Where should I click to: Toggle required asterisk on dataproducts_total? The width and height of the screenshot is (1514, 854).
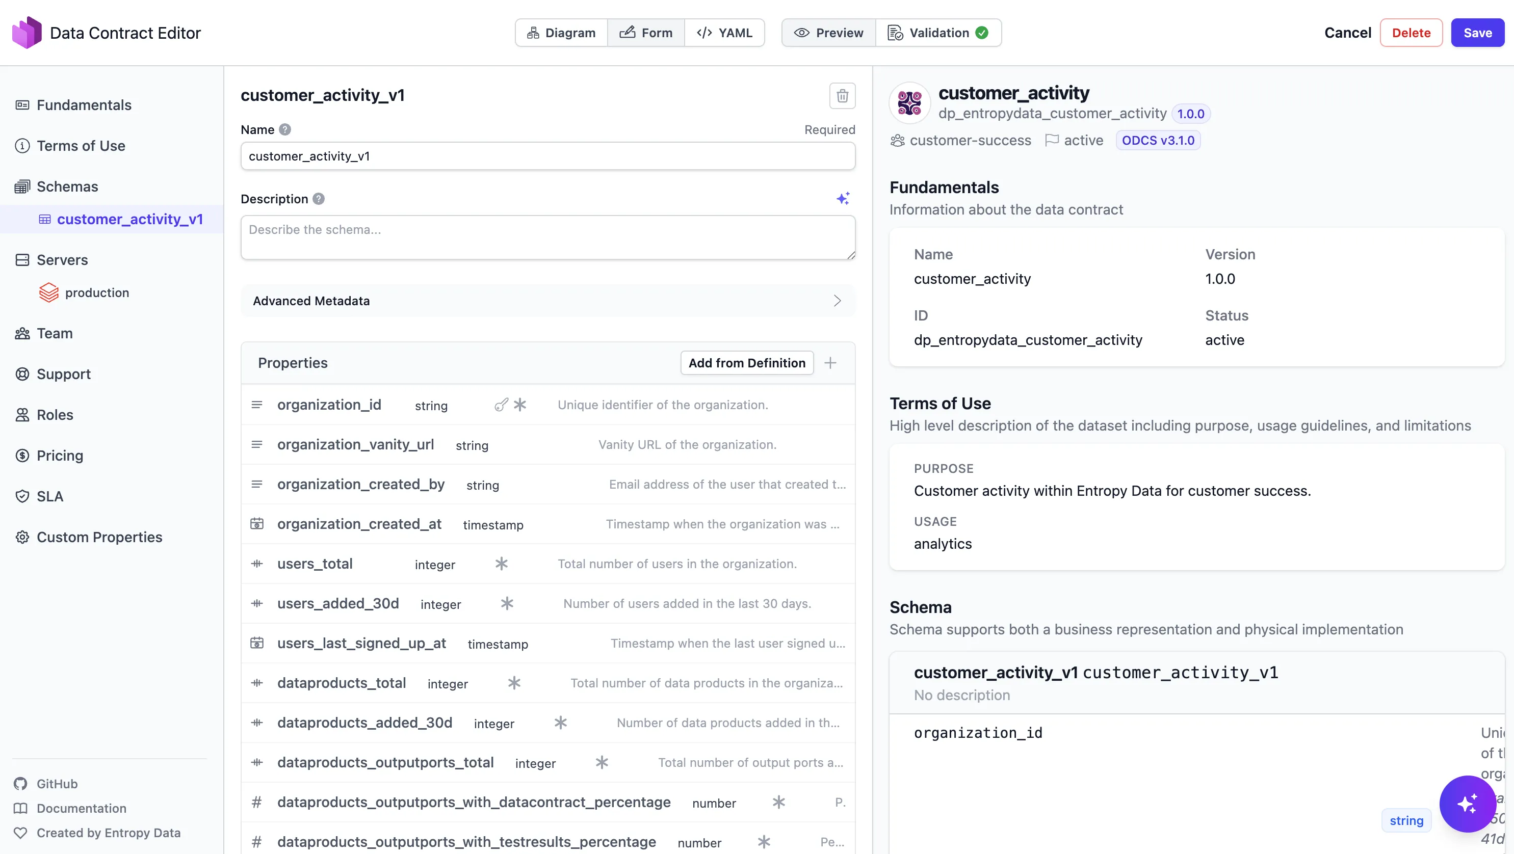[514, 682]
